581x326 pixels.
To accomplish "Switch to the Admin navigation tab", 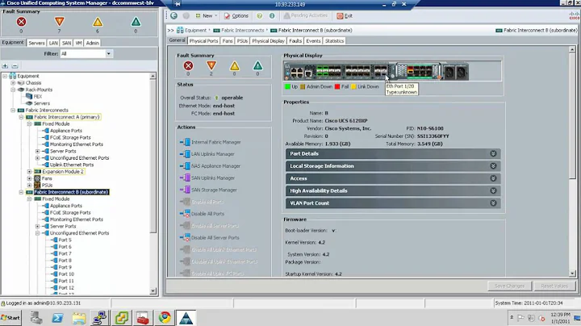I will click(92, 43).
